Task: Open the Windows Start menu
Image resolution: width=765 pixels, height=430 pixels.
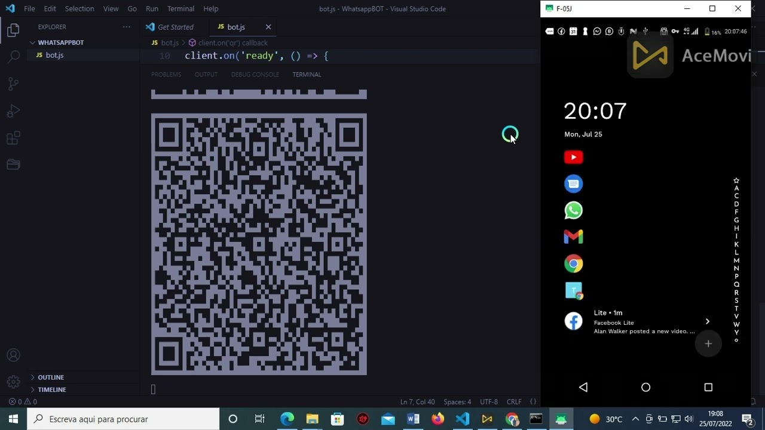Action: (13, 419)
